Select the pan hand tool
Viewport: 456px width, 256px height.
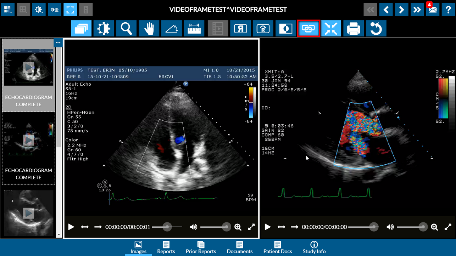149,28
